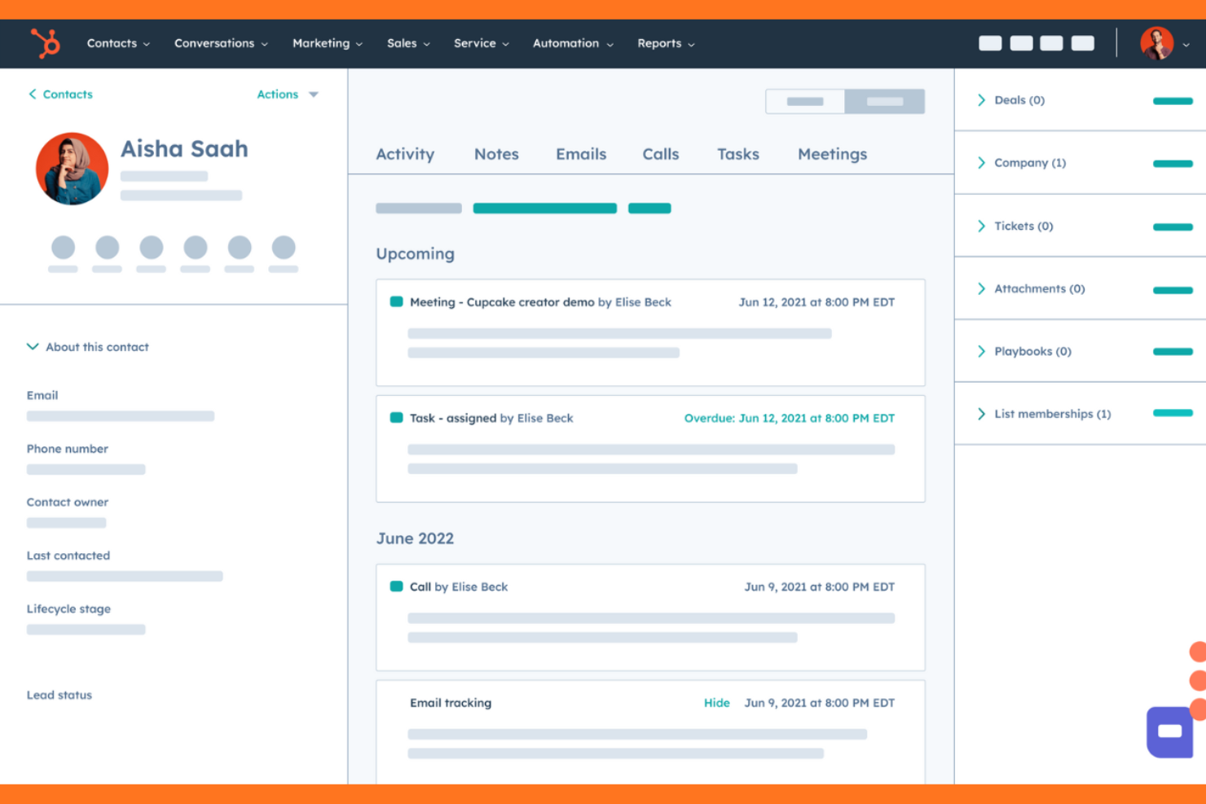Click the teal bar next to Deals
Screen dimensions: 1206x804
pyautogui.click(x=1172, y=100)
